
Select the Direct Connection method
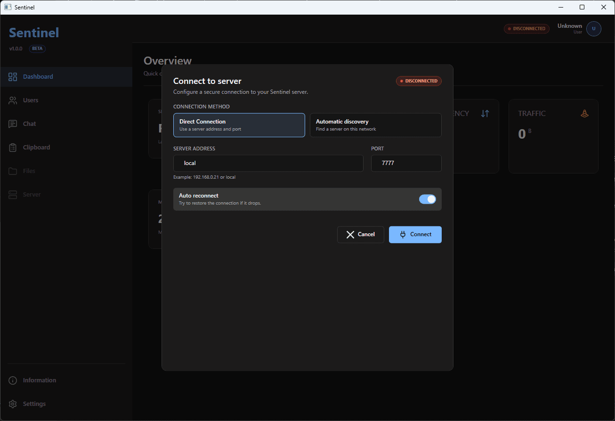[239, 125]
